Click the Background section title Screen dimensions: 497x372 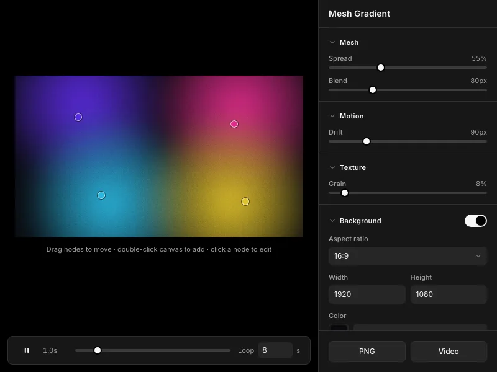point(360,221)
